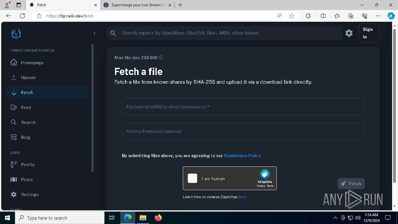This screenshot has height=224, width=398.
Task: Refresh the current page
Action: point(22,16)
